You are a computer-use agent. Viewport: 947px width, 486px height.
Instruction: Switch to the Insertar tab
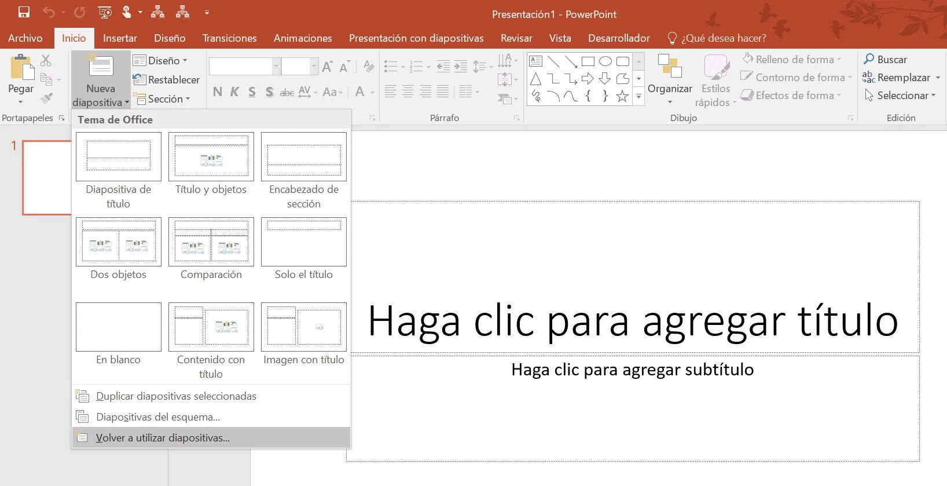(120, 38)
